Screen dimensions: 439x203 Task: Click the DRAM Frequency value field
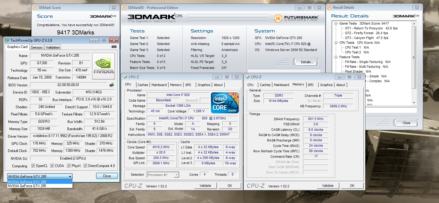coord(316,119)
